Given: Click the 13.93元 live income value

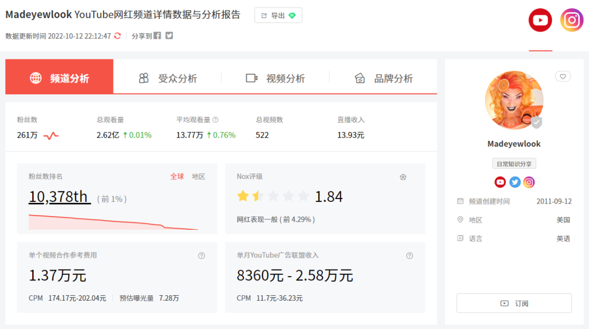Looking at the screenshot, I should click(351, 135).
